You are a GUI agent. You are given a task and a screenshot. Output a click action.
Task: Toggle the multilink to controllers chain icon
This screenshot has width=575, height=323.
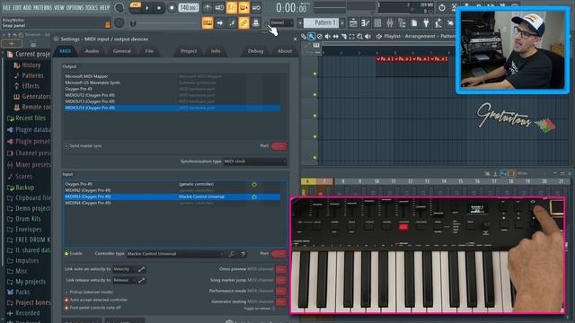click(243, 22)
